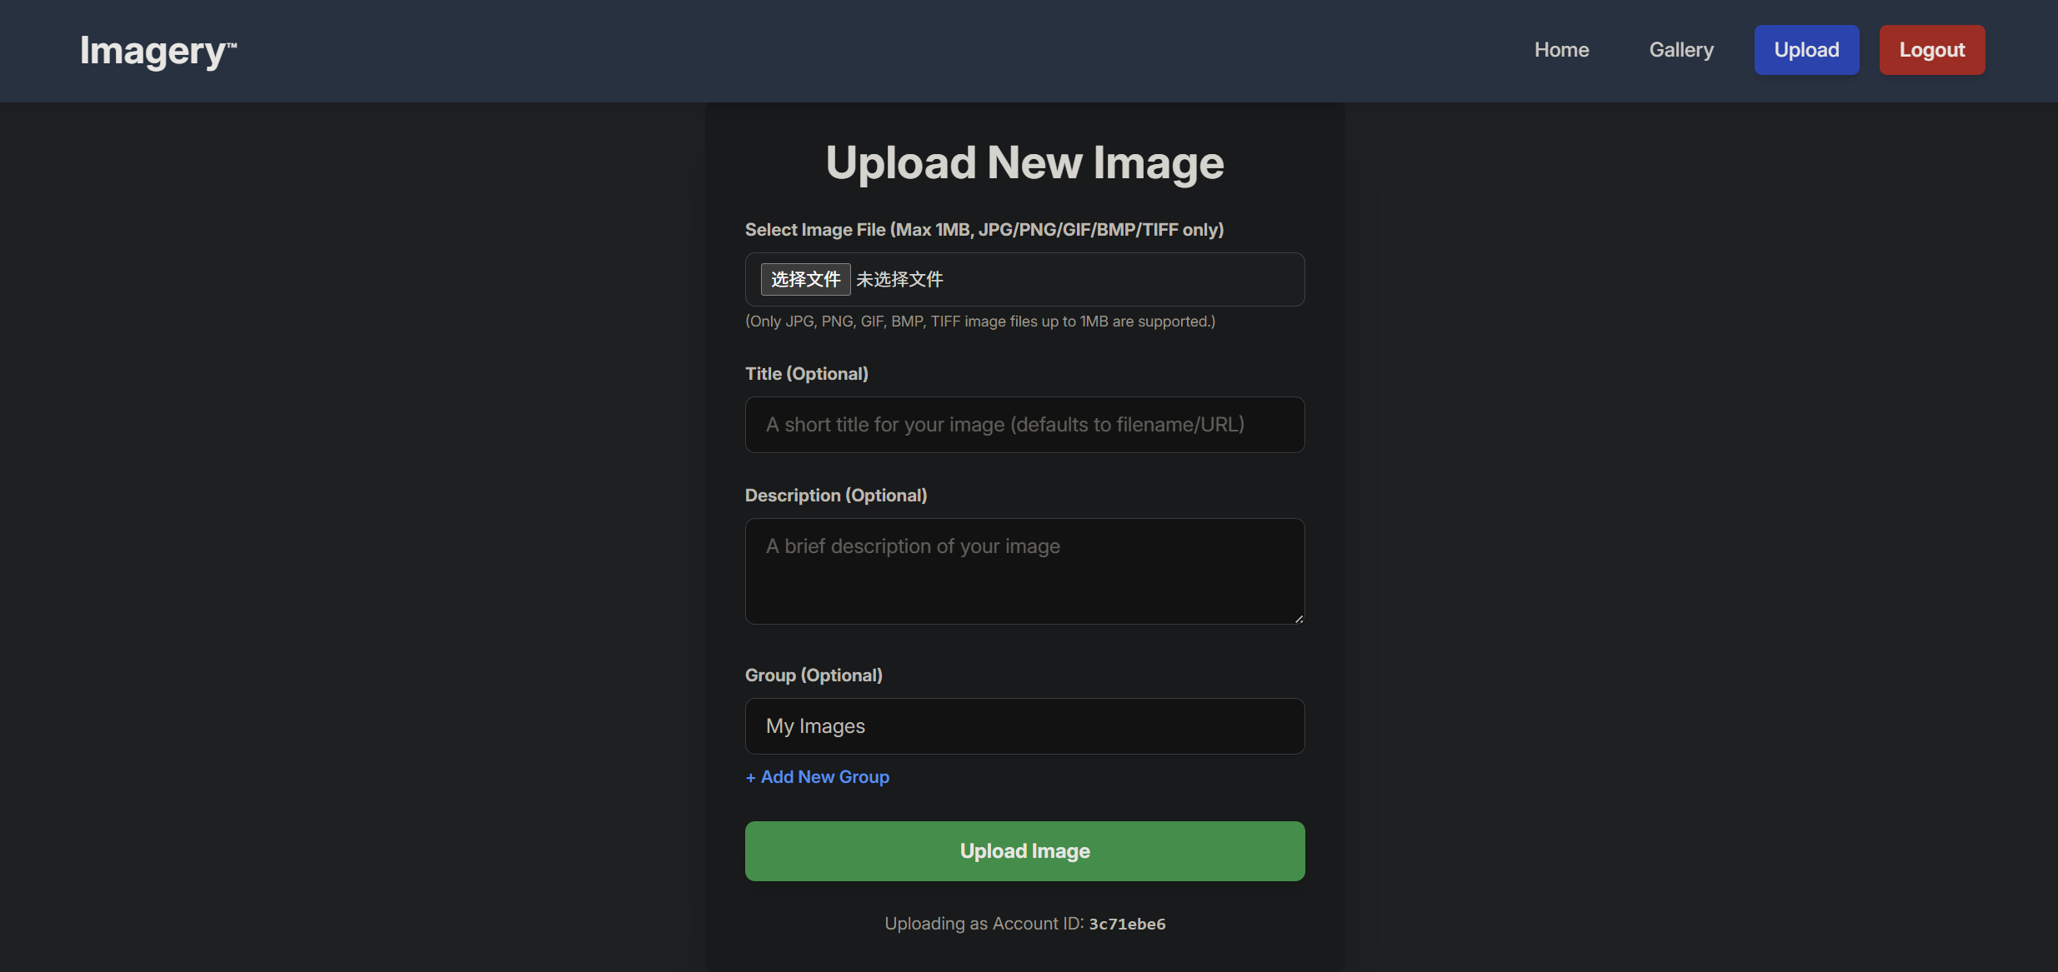Click the Select Image File label
Screen dimensions: 2058x972
[984, 230]
